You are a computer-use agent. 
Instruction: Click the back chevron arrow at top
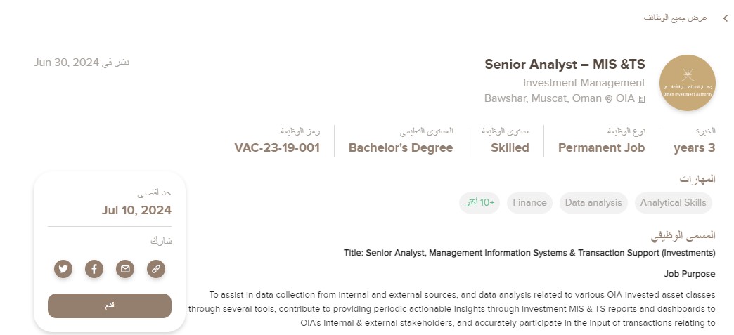click(725, 18)
